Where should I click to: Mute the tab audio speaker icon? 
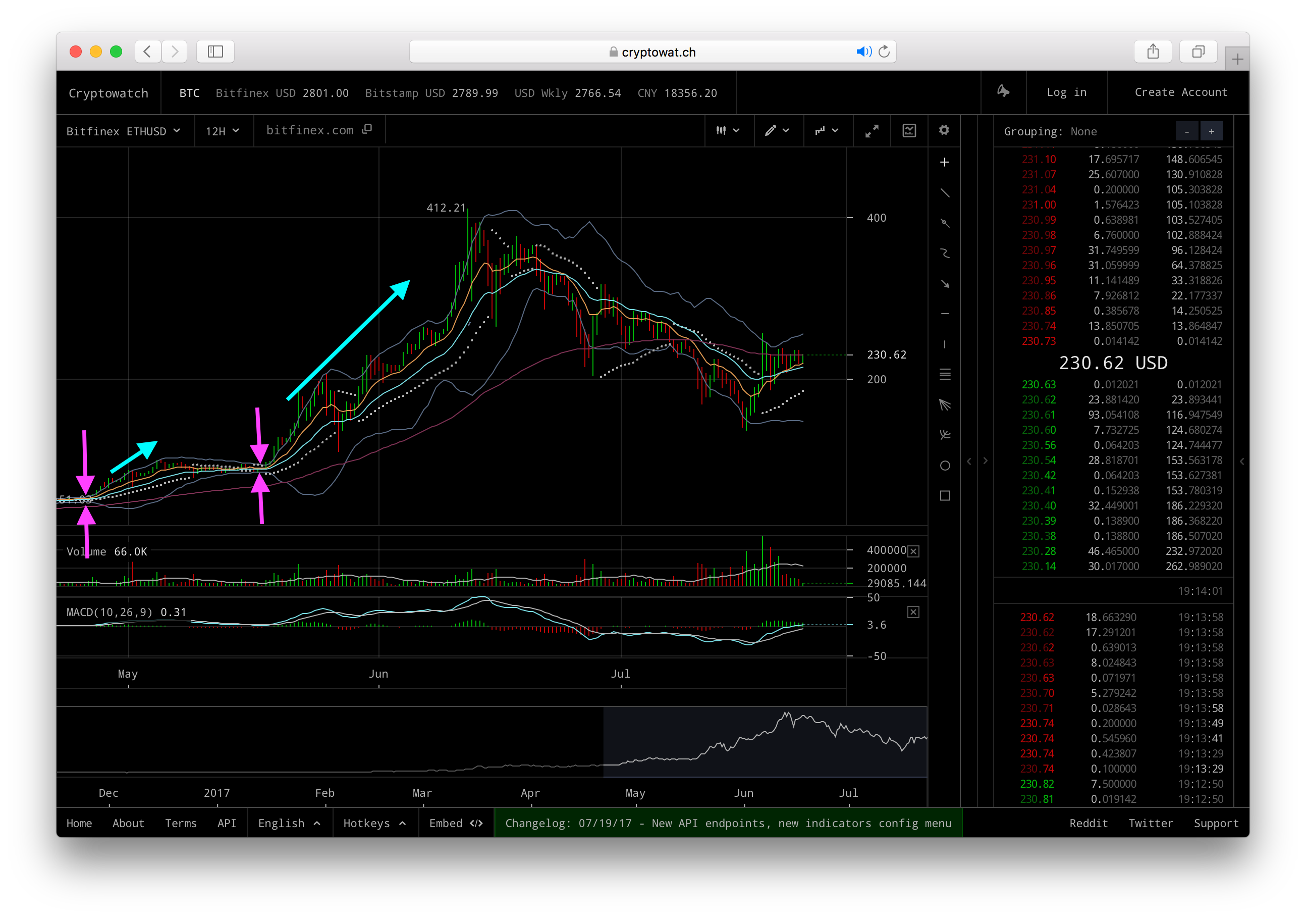863,52
